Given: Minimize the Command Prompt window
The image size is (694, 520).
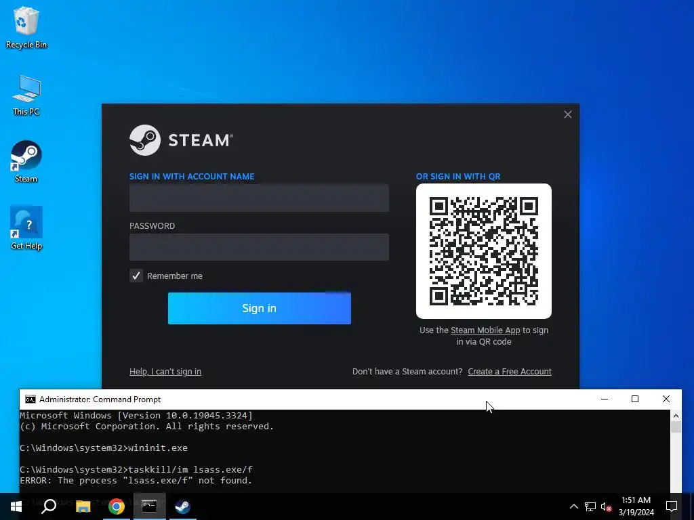Looking at the screenshot, I should click(x=605, y=399).
